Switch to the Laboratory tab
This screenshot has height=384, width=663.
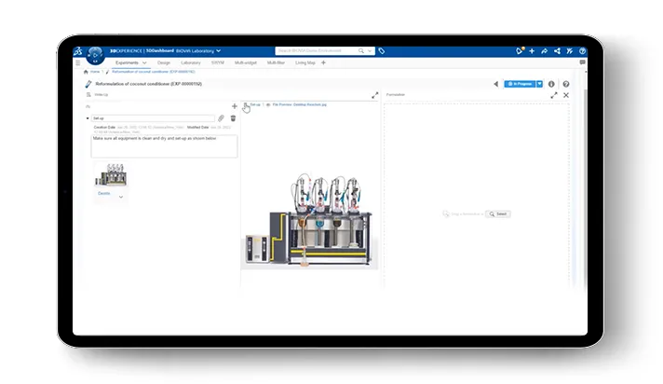[x=191, y=62]
